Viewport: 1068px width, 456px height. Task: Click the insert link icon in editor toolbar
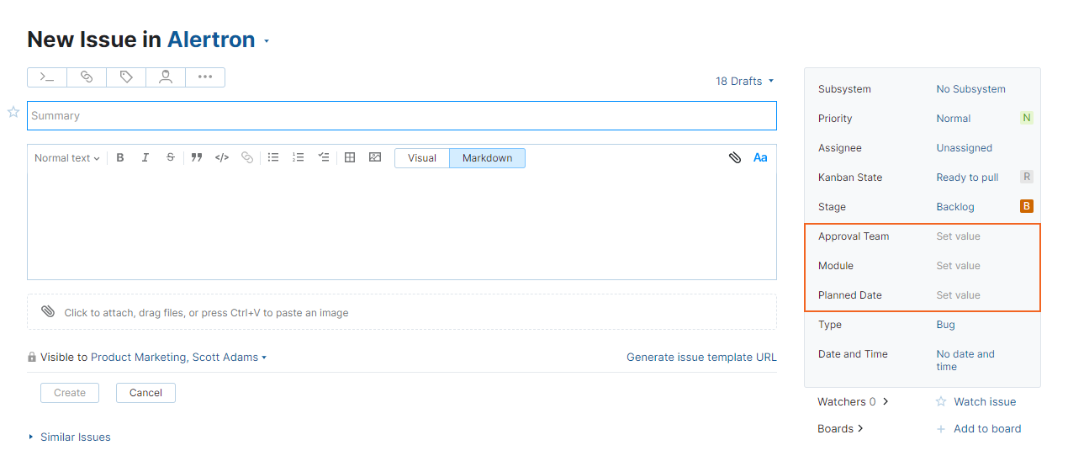247,157
